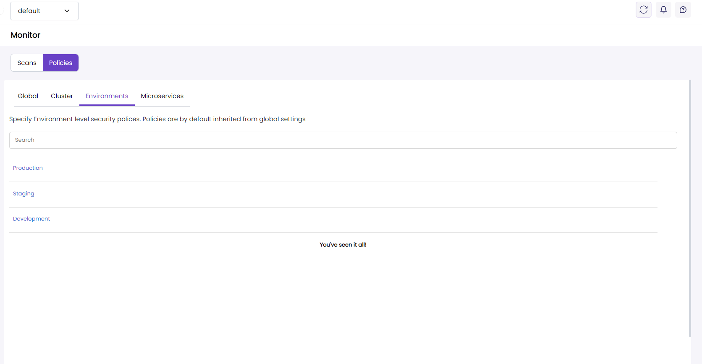This screenshot has height=364, width=702.
Task: Select the Environments tab
Action: tap(107, 96)
